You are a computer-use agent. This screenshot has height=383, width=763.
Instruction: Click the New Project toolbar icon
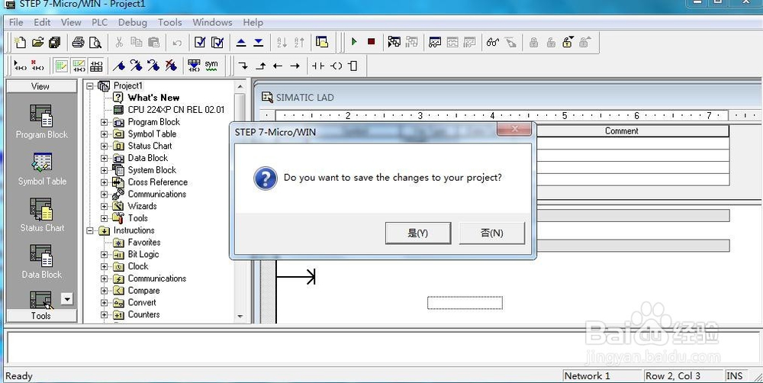pos(20,42)
